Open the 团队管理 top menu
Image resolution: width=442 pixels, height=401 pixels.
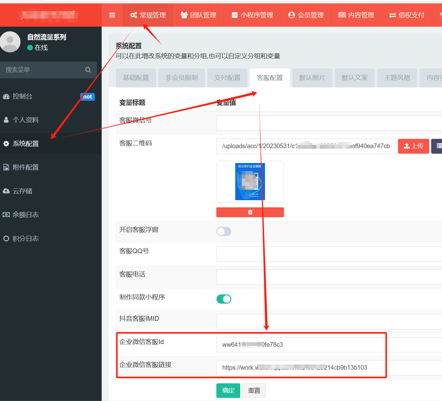click(198, 15)
